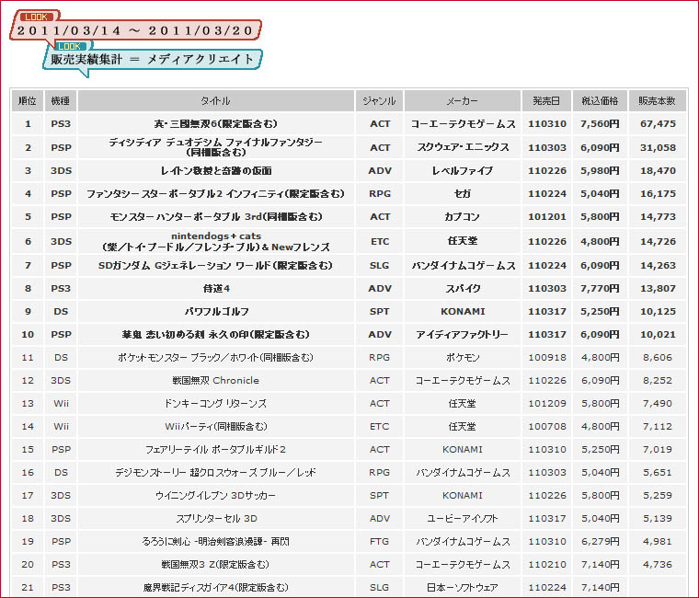Click the title モンスターハンターポータブル 3rd(同梱版含む)
This screenshot has width=699, height=598.
tap(216, 217)
